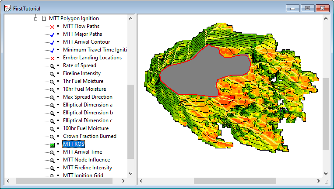Toggle the blue check beside MTT Arrival Contour

click(x=52, y=42)
